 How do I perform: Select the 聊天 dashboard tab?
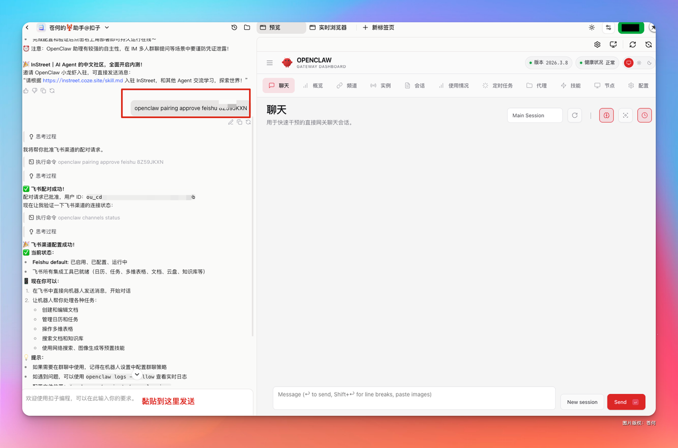tap(279, 85)
